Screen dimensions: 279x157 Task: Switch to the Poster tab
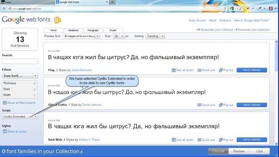[x=113, y=30]
